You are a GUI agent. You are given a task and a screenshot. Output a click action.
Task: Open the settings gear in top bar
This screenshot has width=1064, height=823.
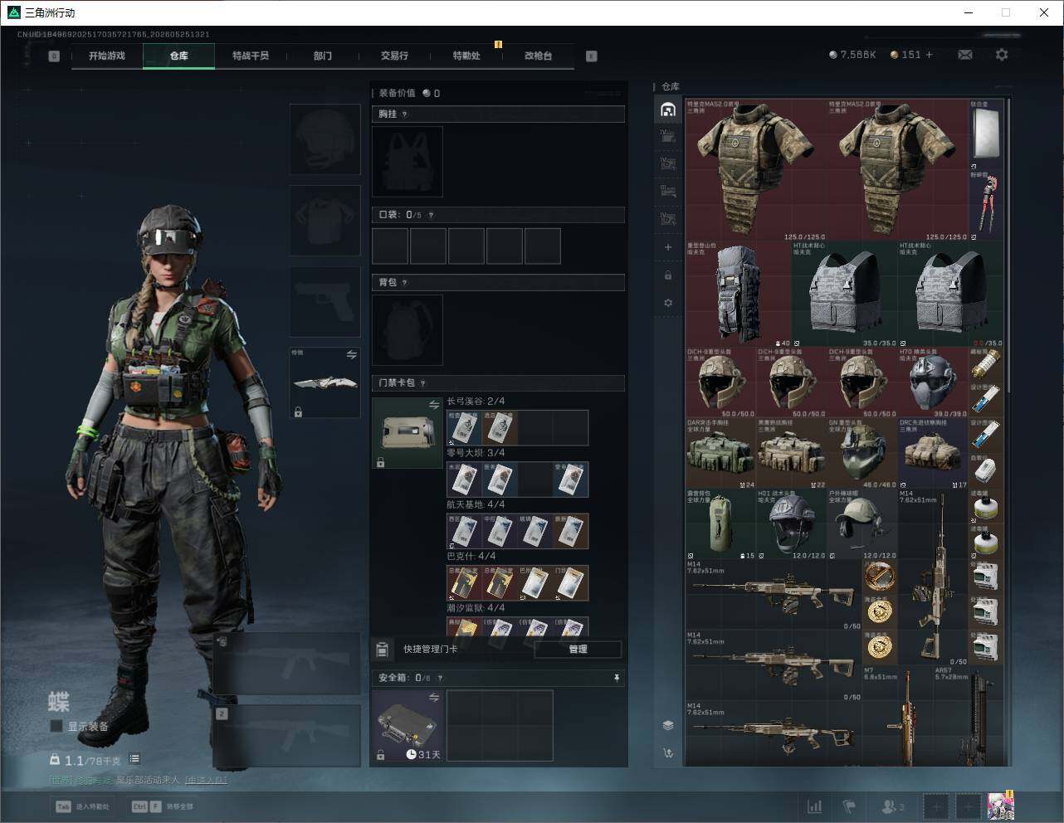[x=1002, y=55]
